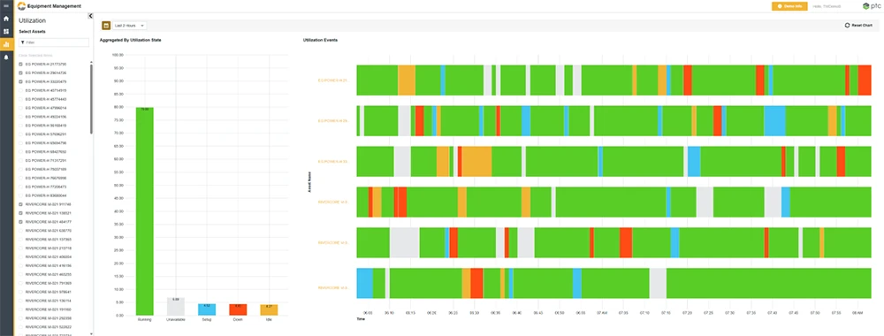The width and height of the screenshot is (884, 336).
Task: Uncheck RIVERCORE M-021 484177 checkbox
Action: 21,222
